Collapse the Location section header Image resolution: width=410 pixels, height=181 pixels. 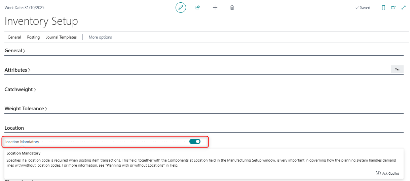[14, 128]
